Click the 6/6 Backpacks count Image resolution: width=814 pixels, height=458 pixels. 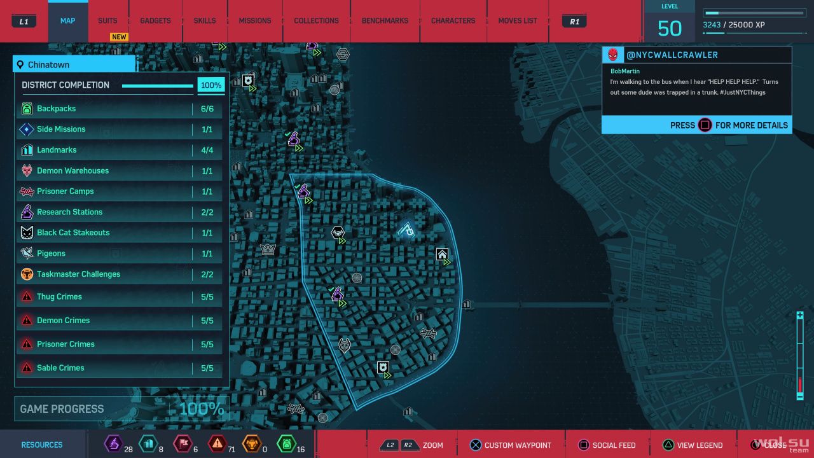click(x=207, y=109)
